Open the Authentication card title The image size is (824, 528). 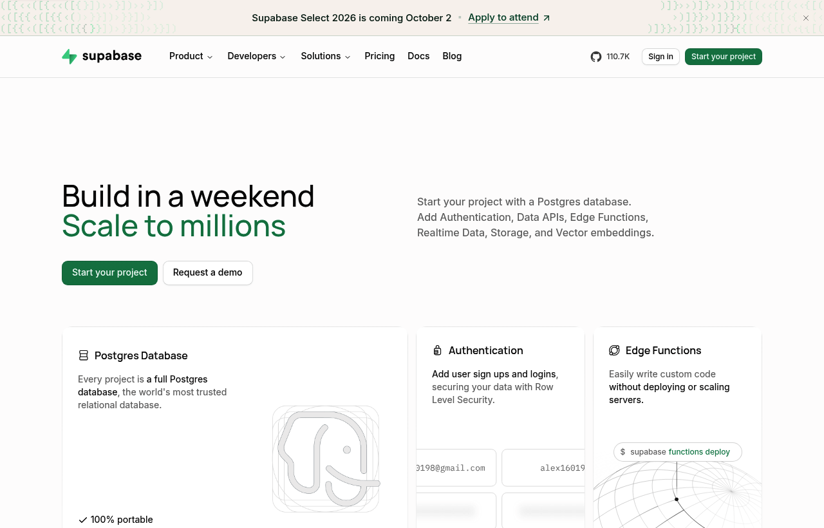(x=486, y=350)
